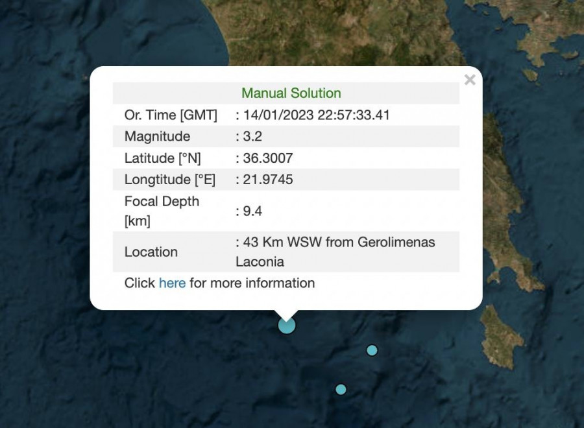
Task: Click the magnitude value 3.2
Action: tap(252, 136)
